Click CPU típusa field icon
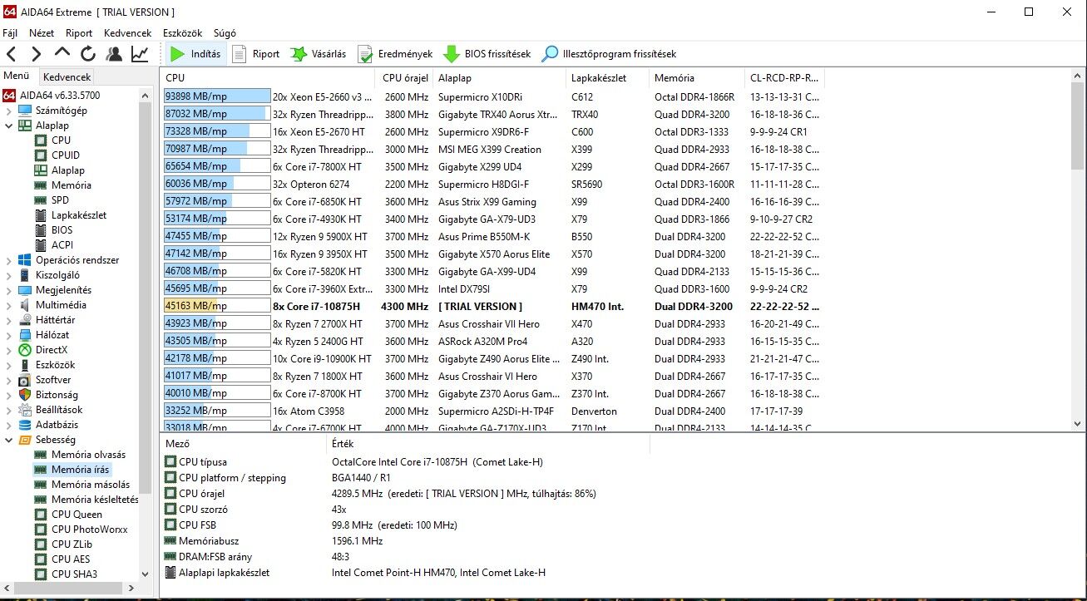 (170, 462)
